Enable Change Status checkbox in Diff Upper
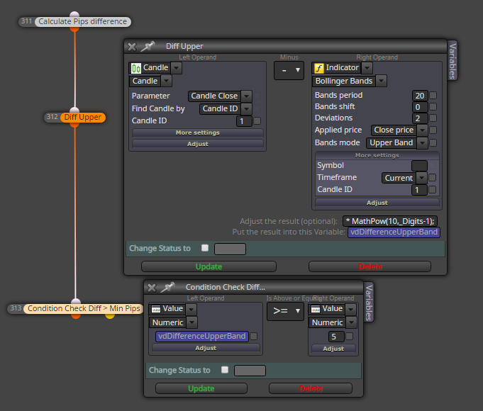This screenshot has height=411, width=483. click(205, 248)
